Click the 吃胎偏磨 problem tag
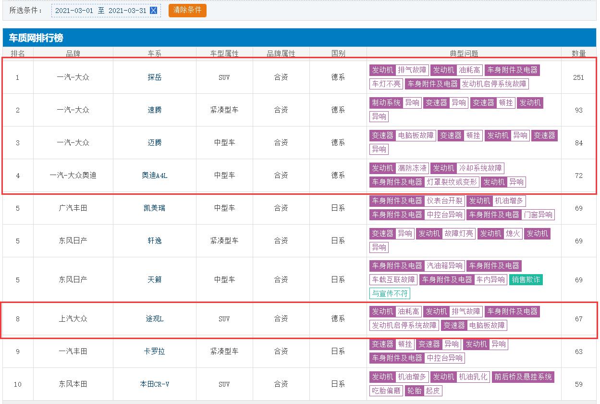The width and height of the screenshot is (600, 404). click(386, 391)
